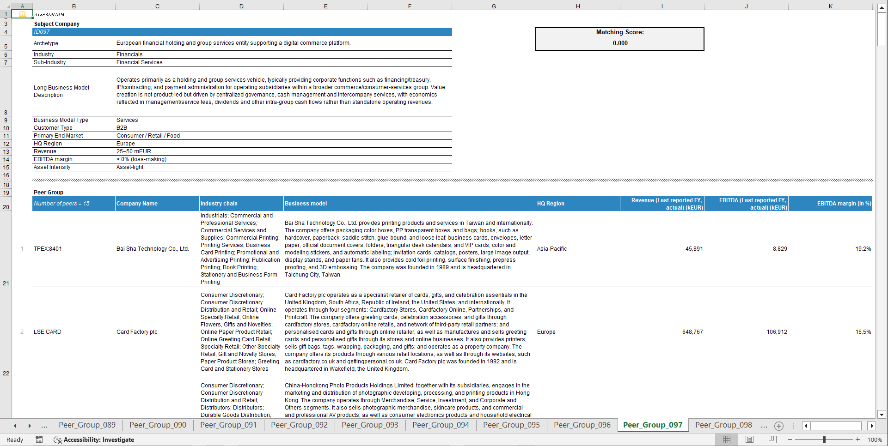Select Page Layout view icon
888x446 pixels.
tap(749, 440)
